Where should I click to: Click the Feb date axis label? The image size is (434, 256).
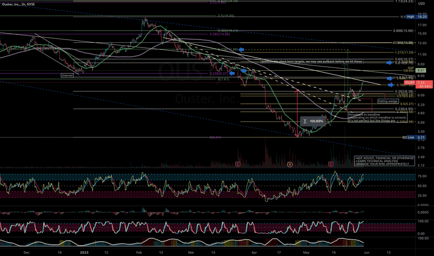click(139, 252)
